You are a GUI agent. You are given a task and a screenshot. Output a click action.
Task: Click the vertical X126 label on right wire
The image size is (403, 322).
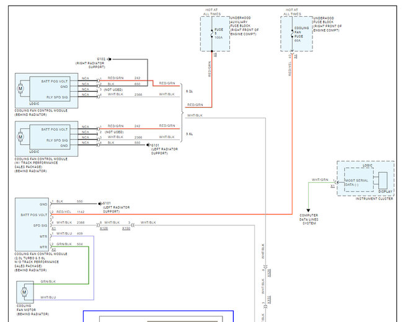[x=269, y=273]
